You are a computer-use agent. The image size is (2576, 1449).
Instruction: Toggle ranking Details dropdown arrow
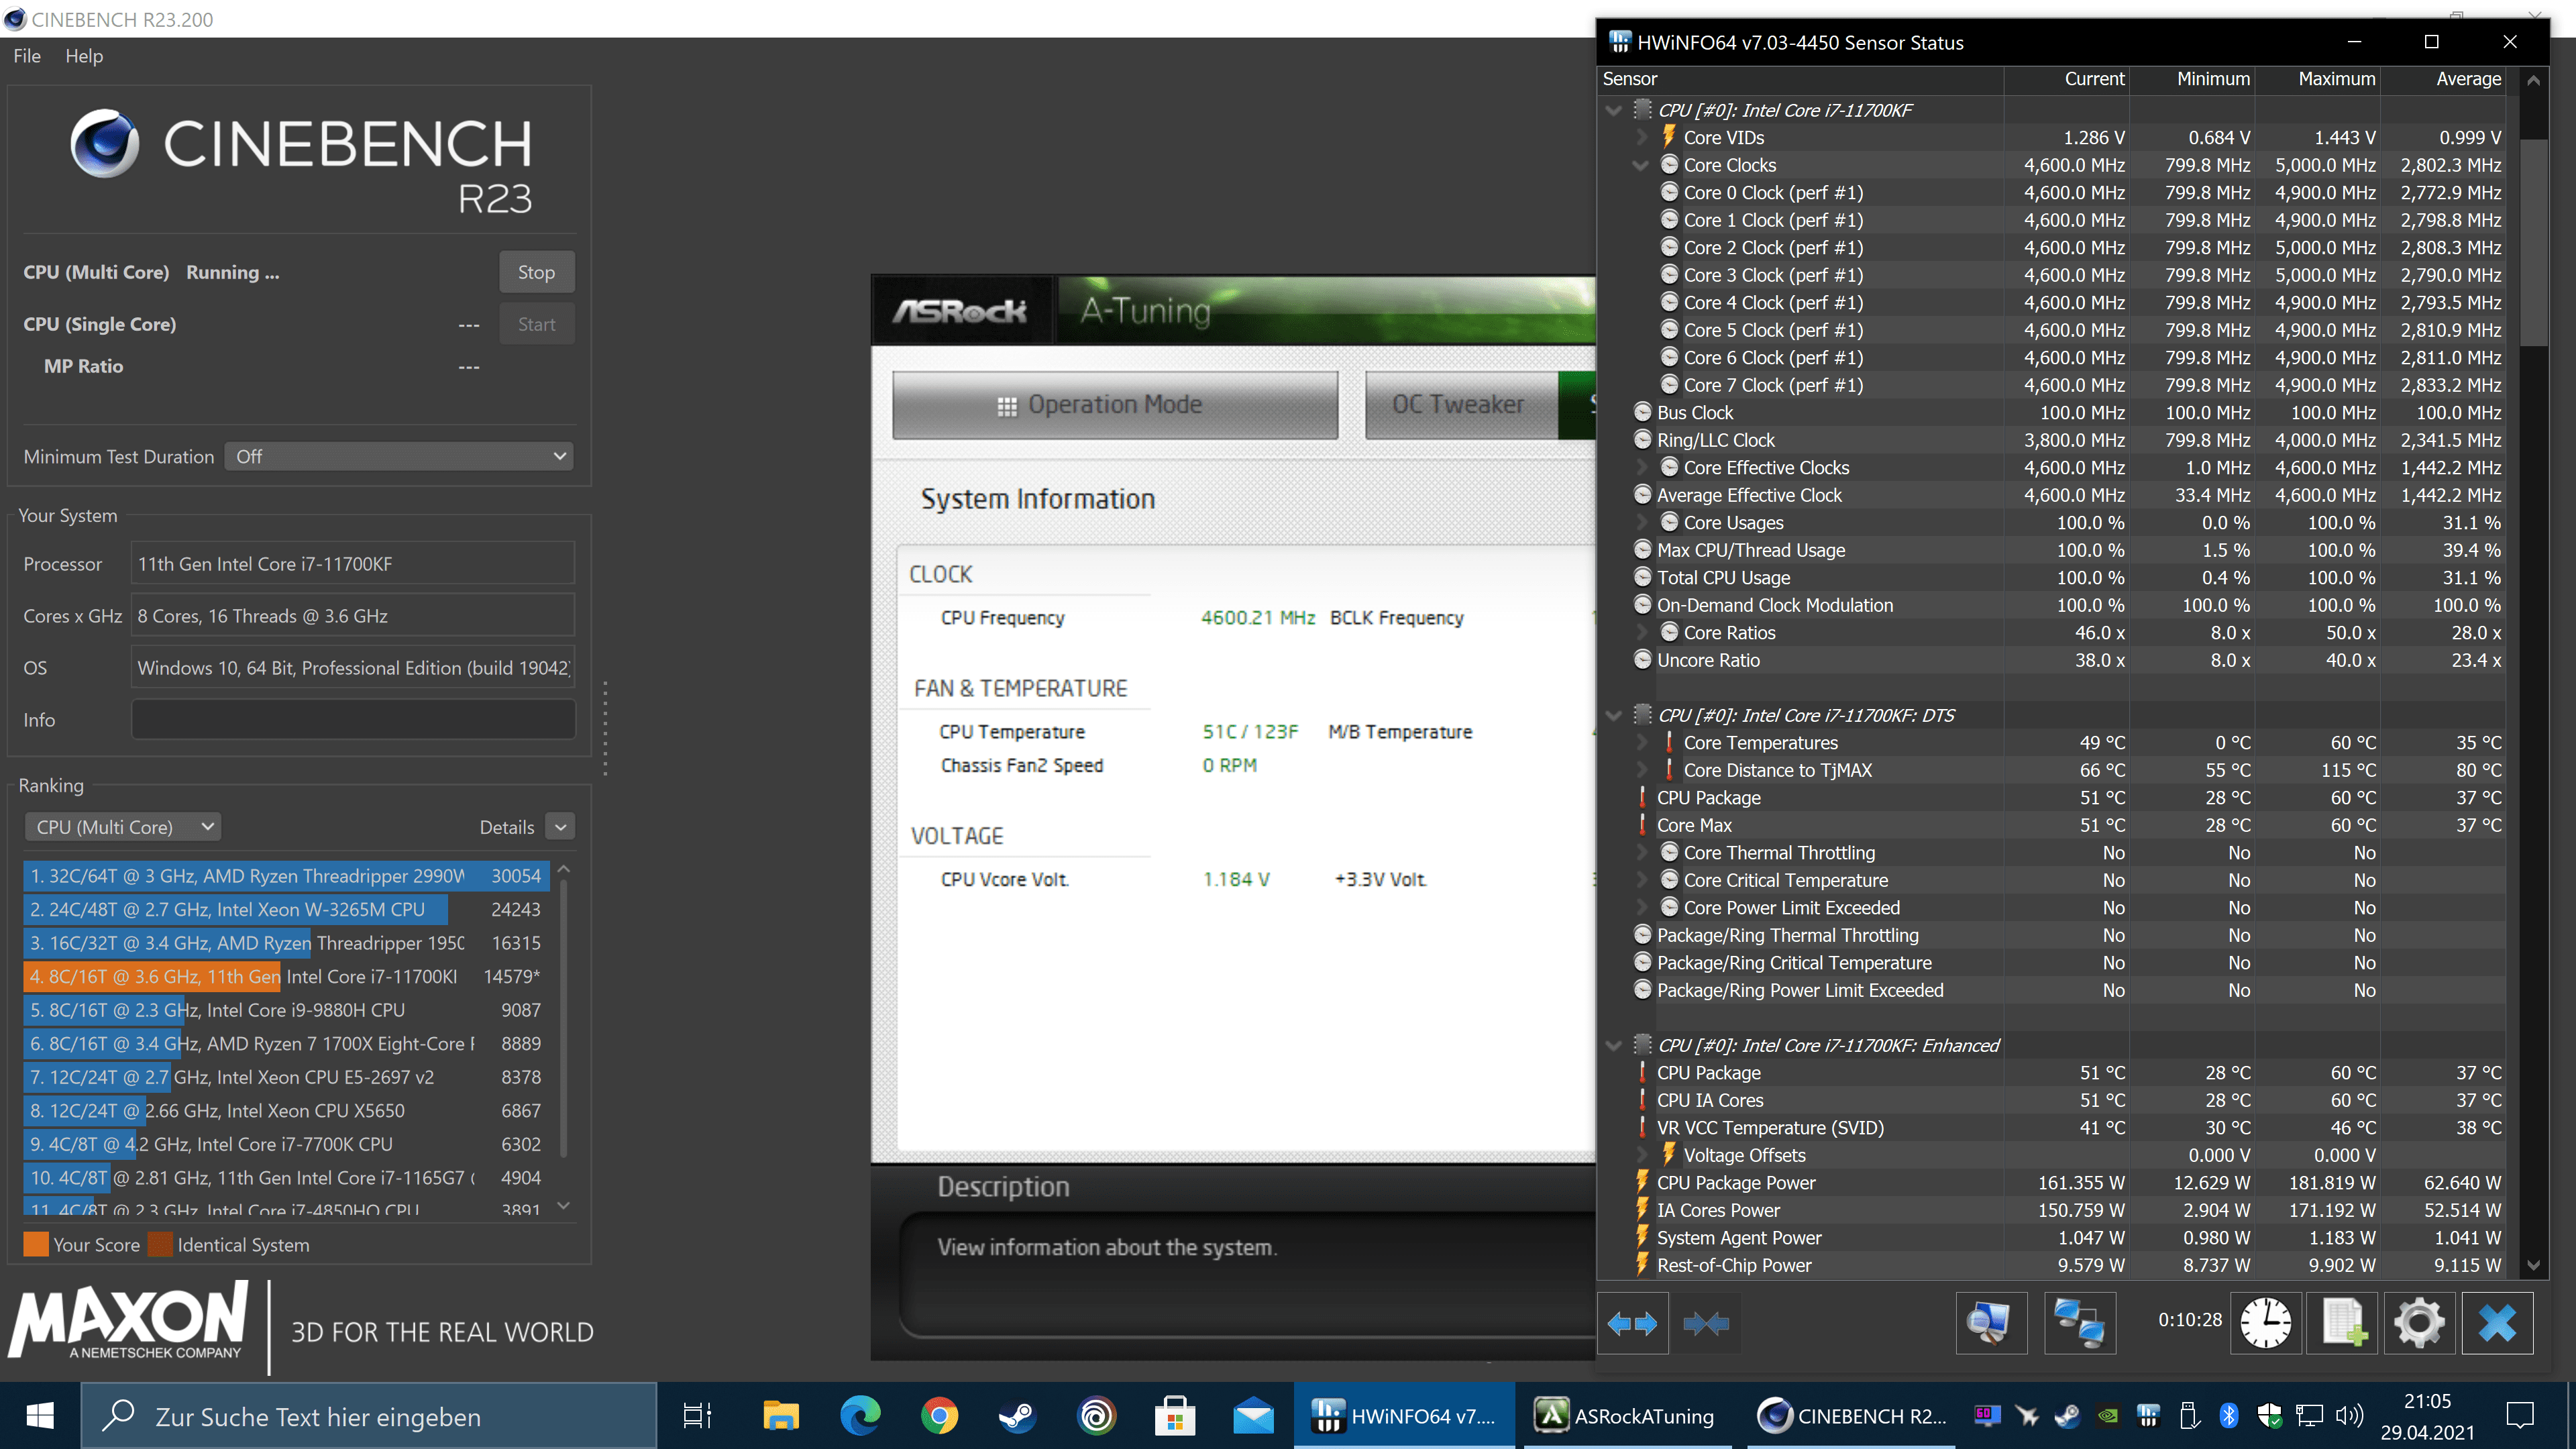(x=561, y=827)
